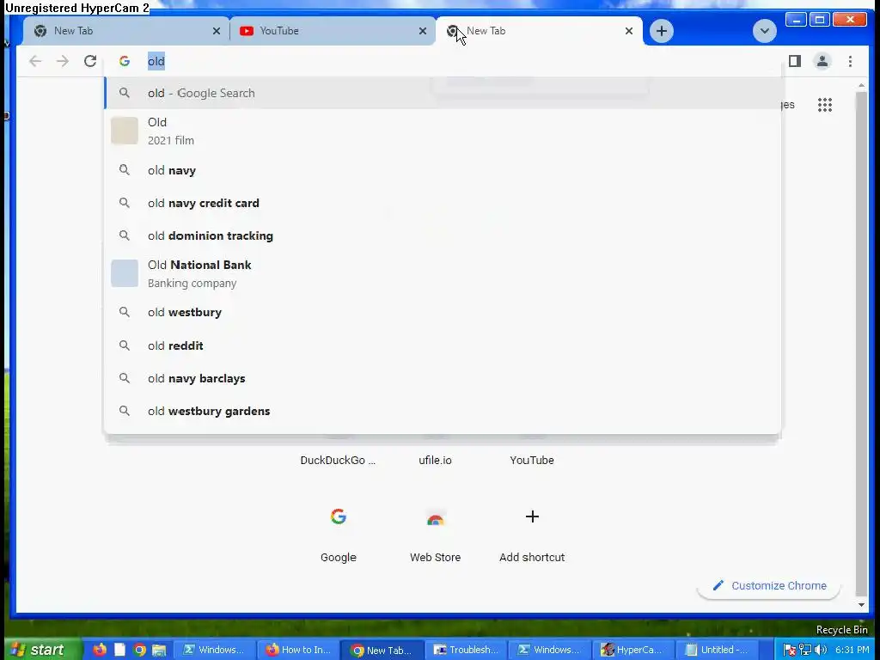The width and height of the screenshot is (880, 660).
Task: Click scrollbar down arrow
Action: point(861,605)
